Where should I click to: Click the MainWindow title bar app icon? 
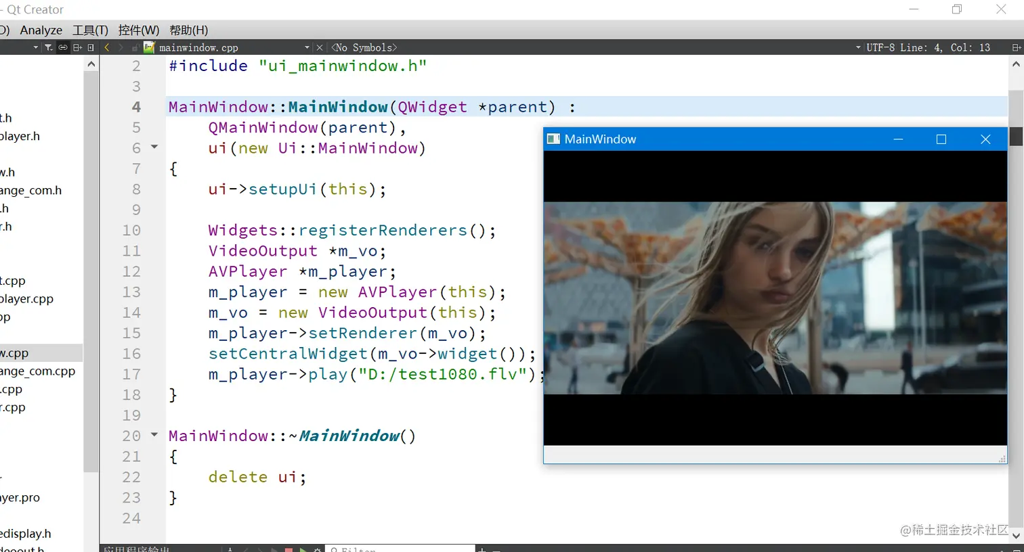[x=553, y=139]
